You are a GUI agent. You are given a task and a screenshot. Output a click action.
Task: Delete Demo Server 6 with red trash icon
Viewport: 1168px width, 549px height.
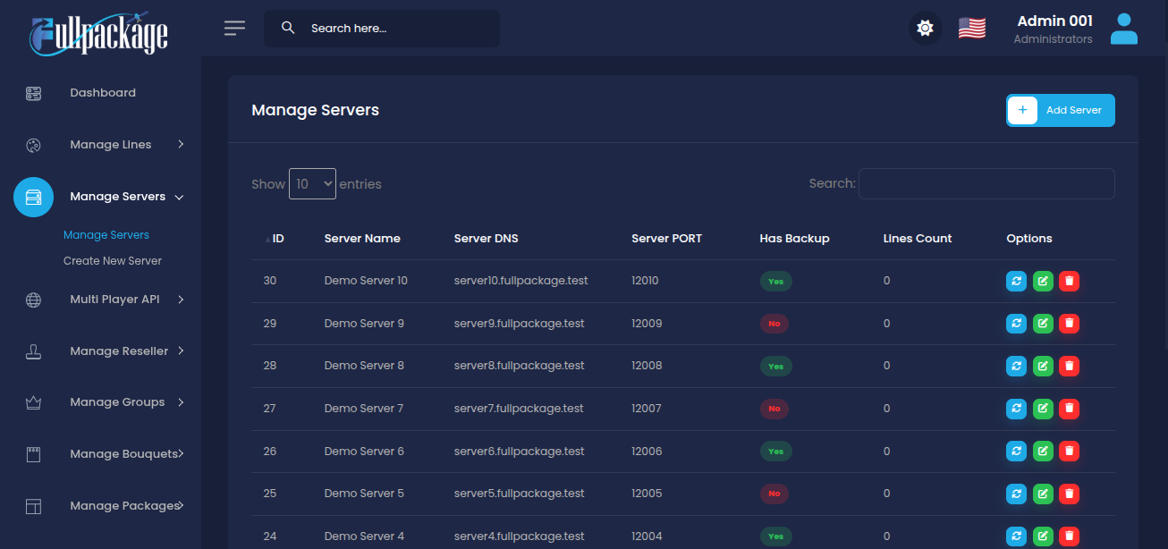(x=1069, y=452)
